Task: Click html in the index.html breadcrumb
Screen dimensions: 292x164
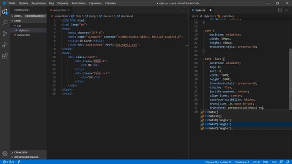Action: (78, 16)
